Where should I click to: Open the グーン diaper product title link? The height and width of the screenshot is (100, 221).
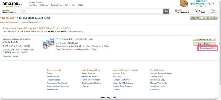click(74, 39)
